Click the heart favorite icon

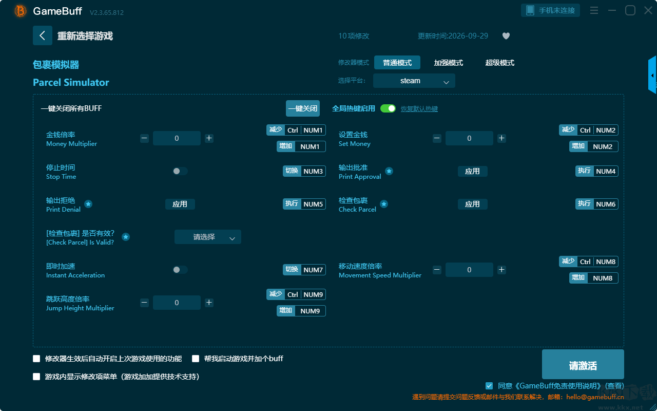[x=506, y=36]
